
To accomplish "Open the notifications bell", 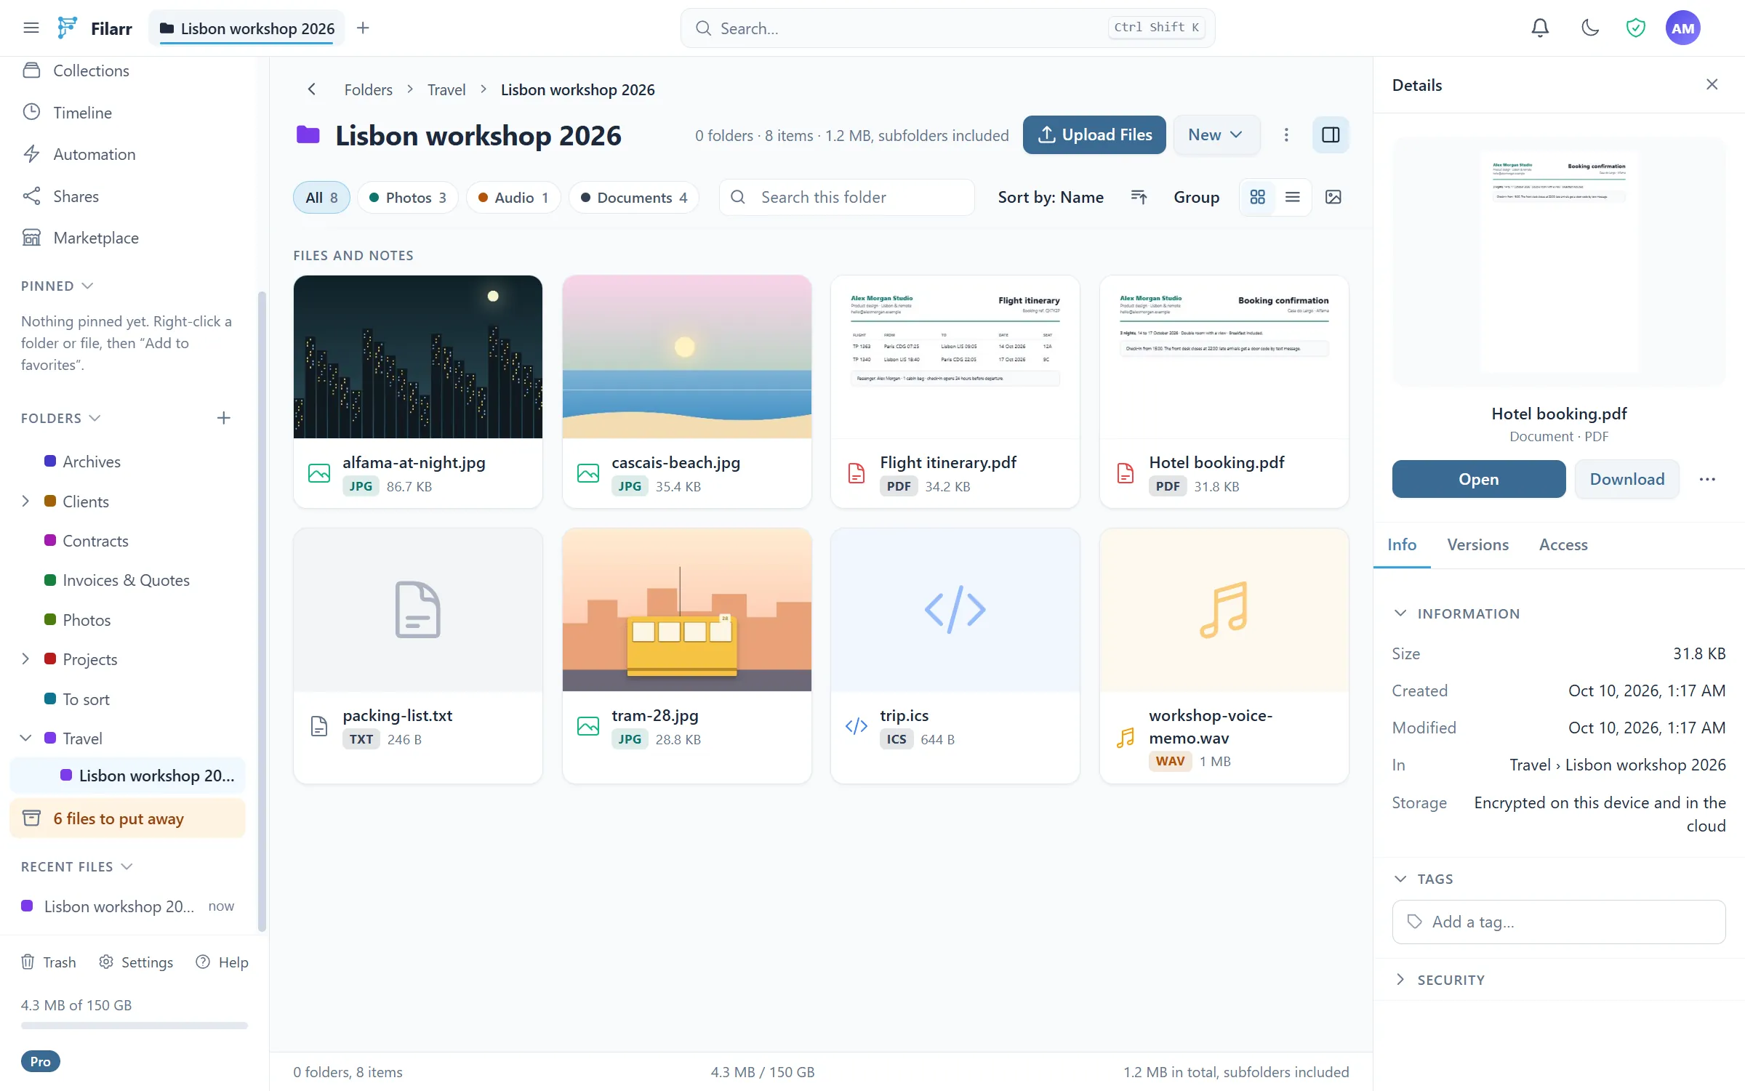I will pyautogui.click(x=1540, y=28).
